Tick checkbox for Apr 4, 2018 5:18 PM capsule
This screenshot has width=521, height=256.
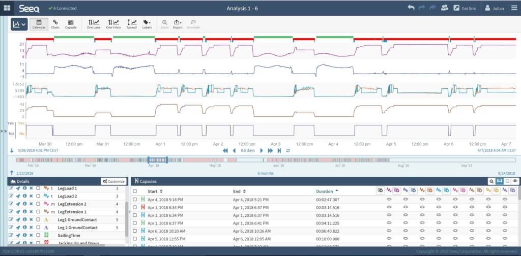(x=135, y=200)
